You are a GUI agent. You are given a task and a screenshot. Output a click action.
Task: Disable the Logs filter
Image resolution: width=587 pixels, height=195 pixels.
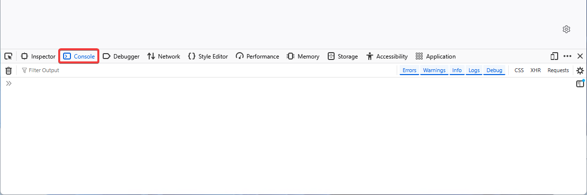474,70
